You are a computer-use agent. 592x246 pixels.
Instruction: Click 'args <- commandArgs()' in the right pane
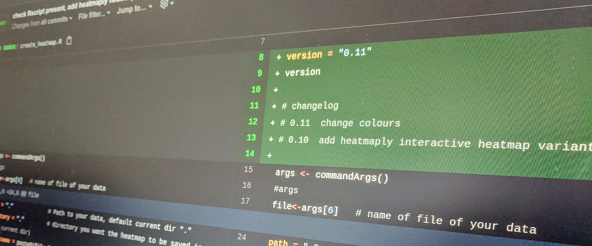point(332,175)
